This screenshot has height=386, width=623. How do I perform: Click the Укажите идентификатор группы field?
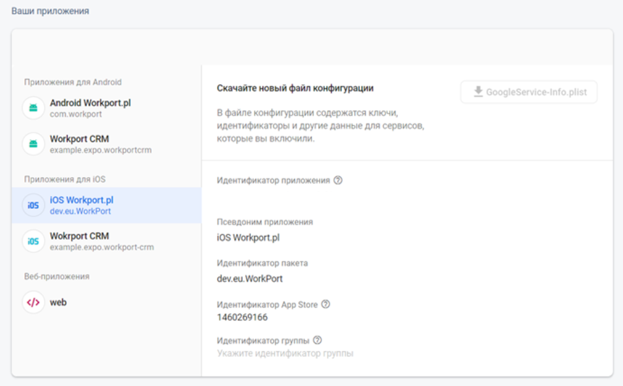click(285, 354)
